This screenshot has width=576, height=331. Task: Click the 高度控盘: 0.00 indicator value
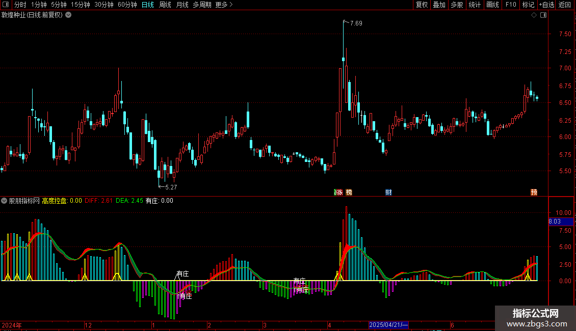(62, 201)
